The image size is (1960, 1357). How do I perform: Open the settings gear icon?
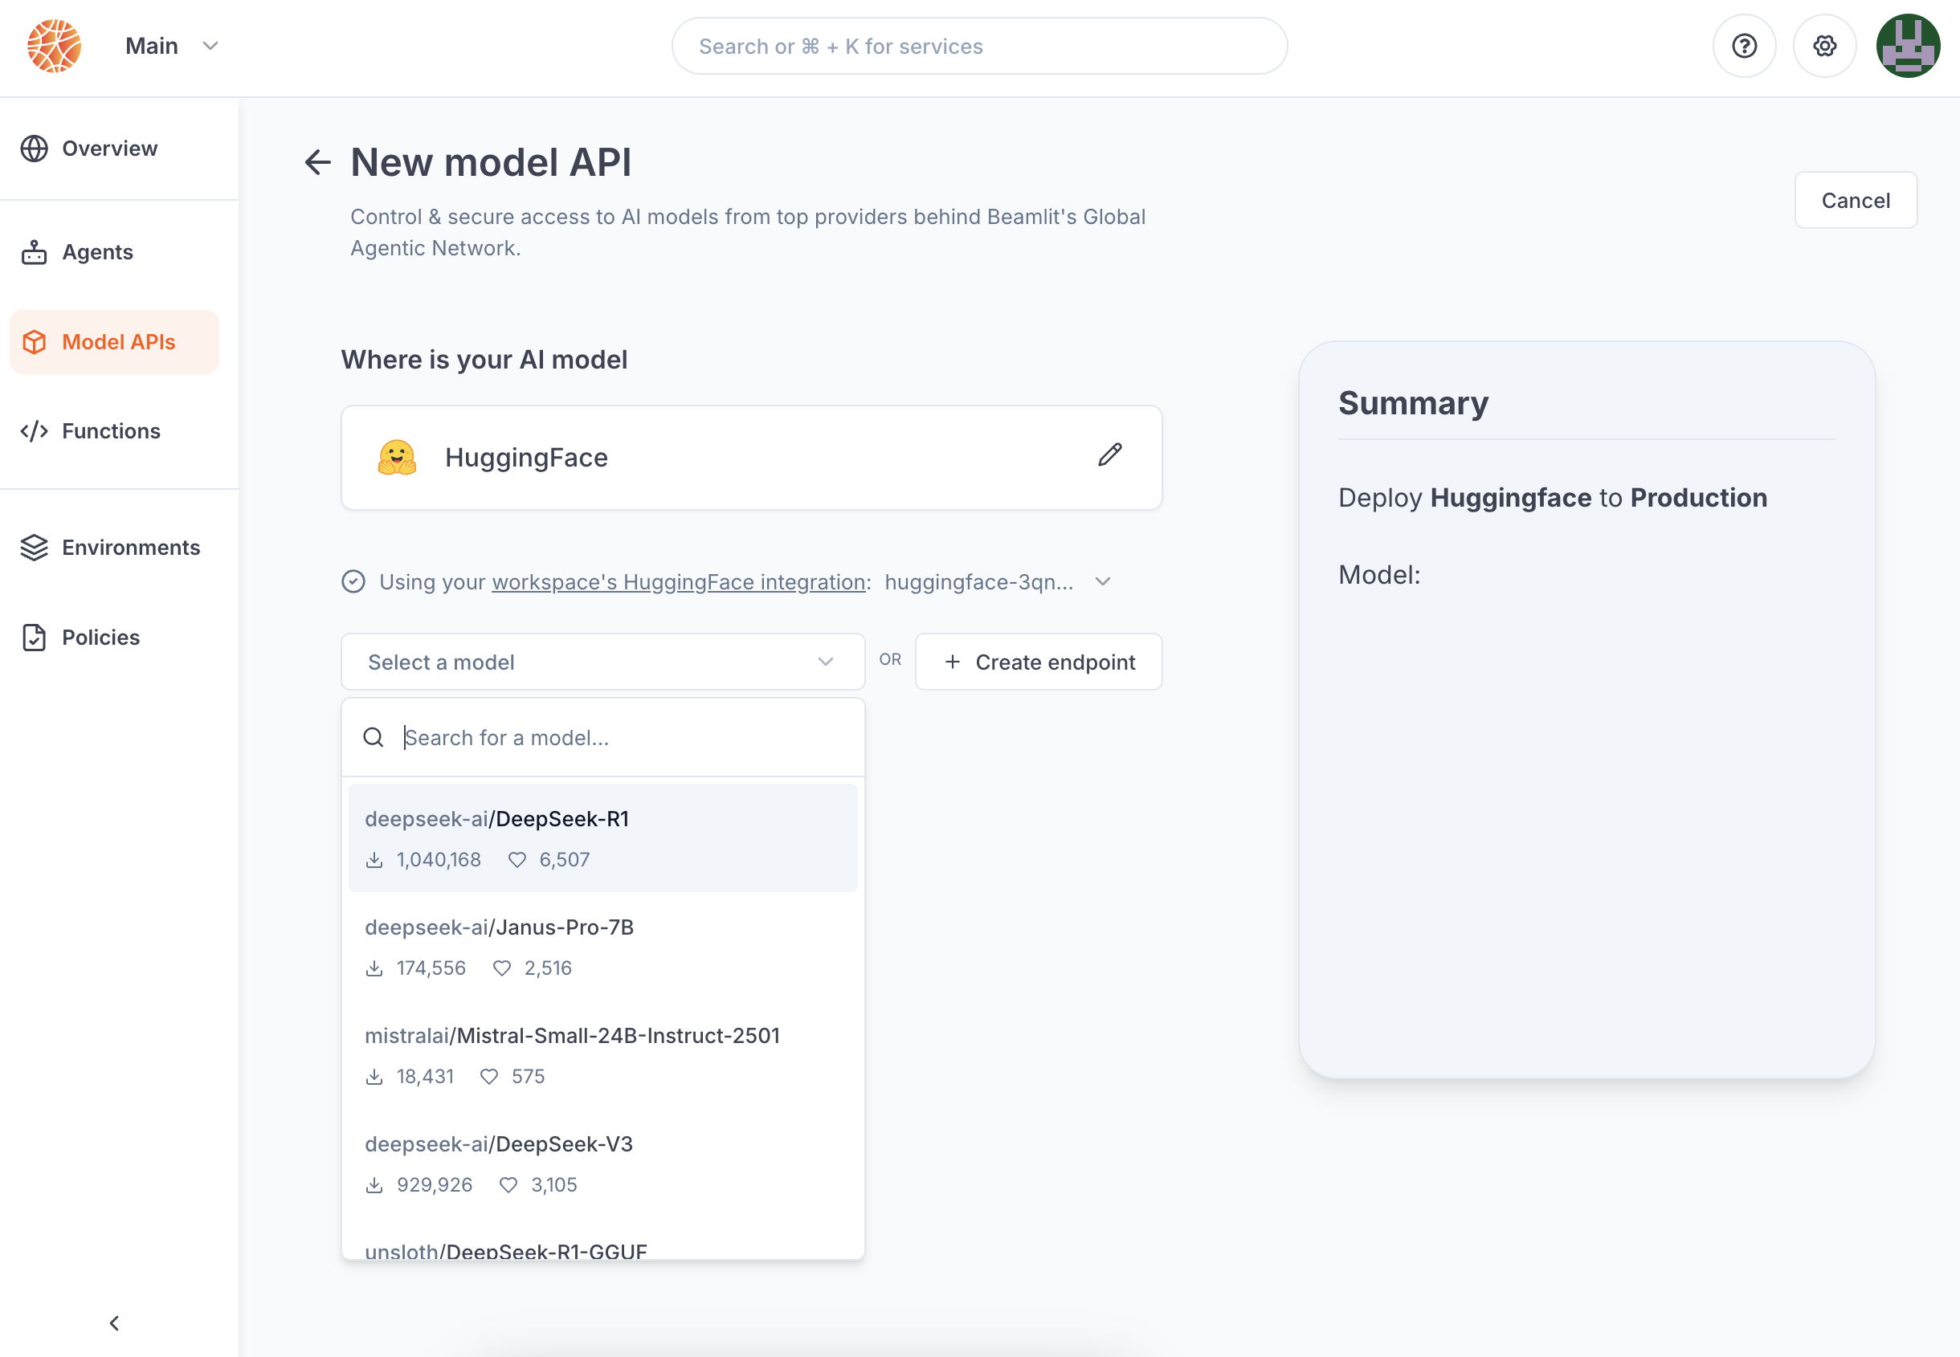tap(1824, 46)
